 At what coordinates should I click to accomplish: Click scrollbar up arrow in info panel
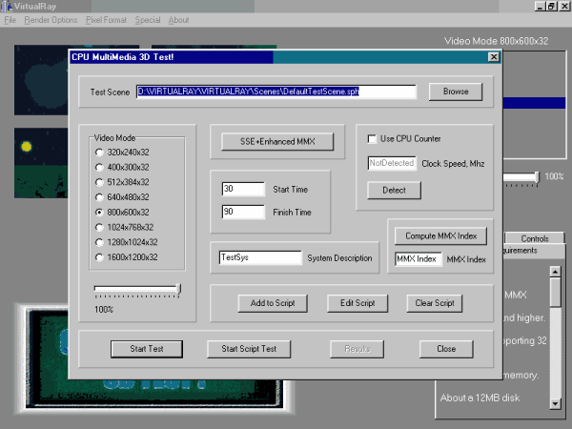click(x=555, y=272)
